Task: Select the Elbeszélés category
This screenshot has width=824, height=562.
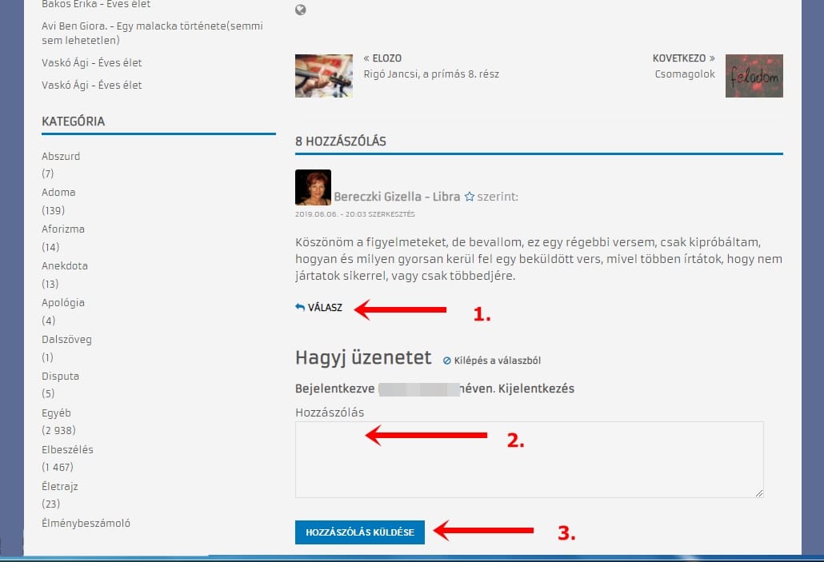Action: click(67, 449)
